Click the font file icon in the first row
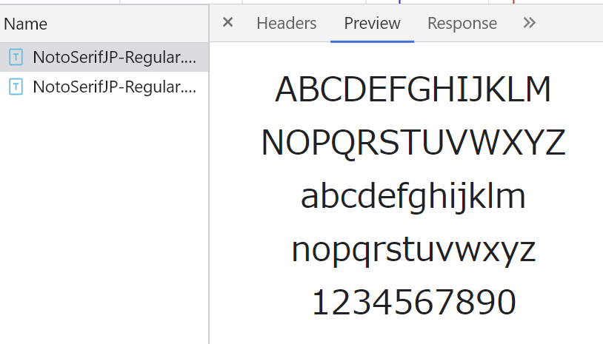The image size is (603, 344). [x=15, y=57]
